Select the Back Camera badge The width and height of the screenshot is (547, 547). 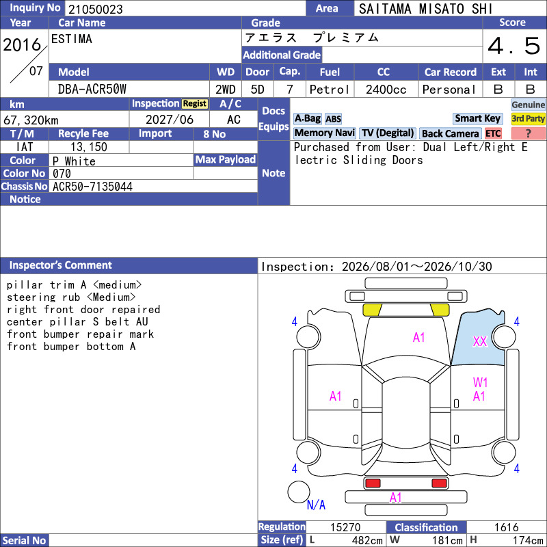[x=450, y=133]
